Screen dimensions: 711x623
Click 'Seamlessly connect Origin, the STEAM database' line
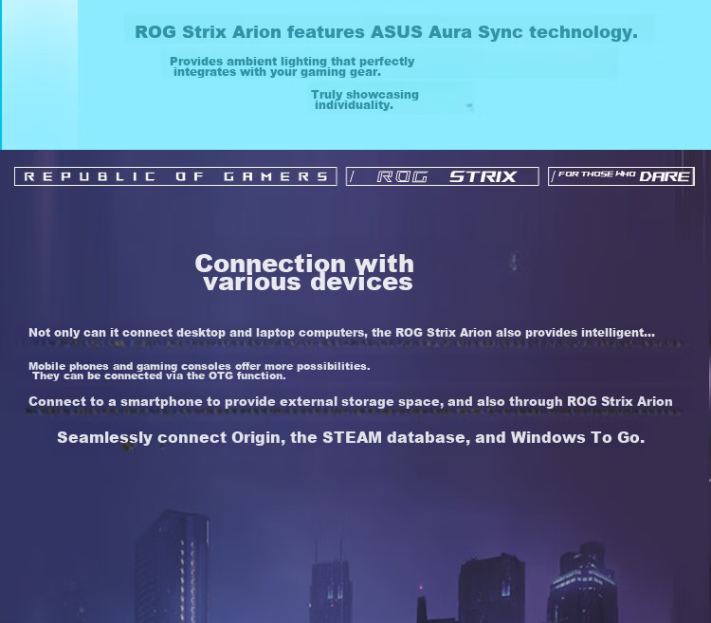pyautogui.click(x=351, y=437)
